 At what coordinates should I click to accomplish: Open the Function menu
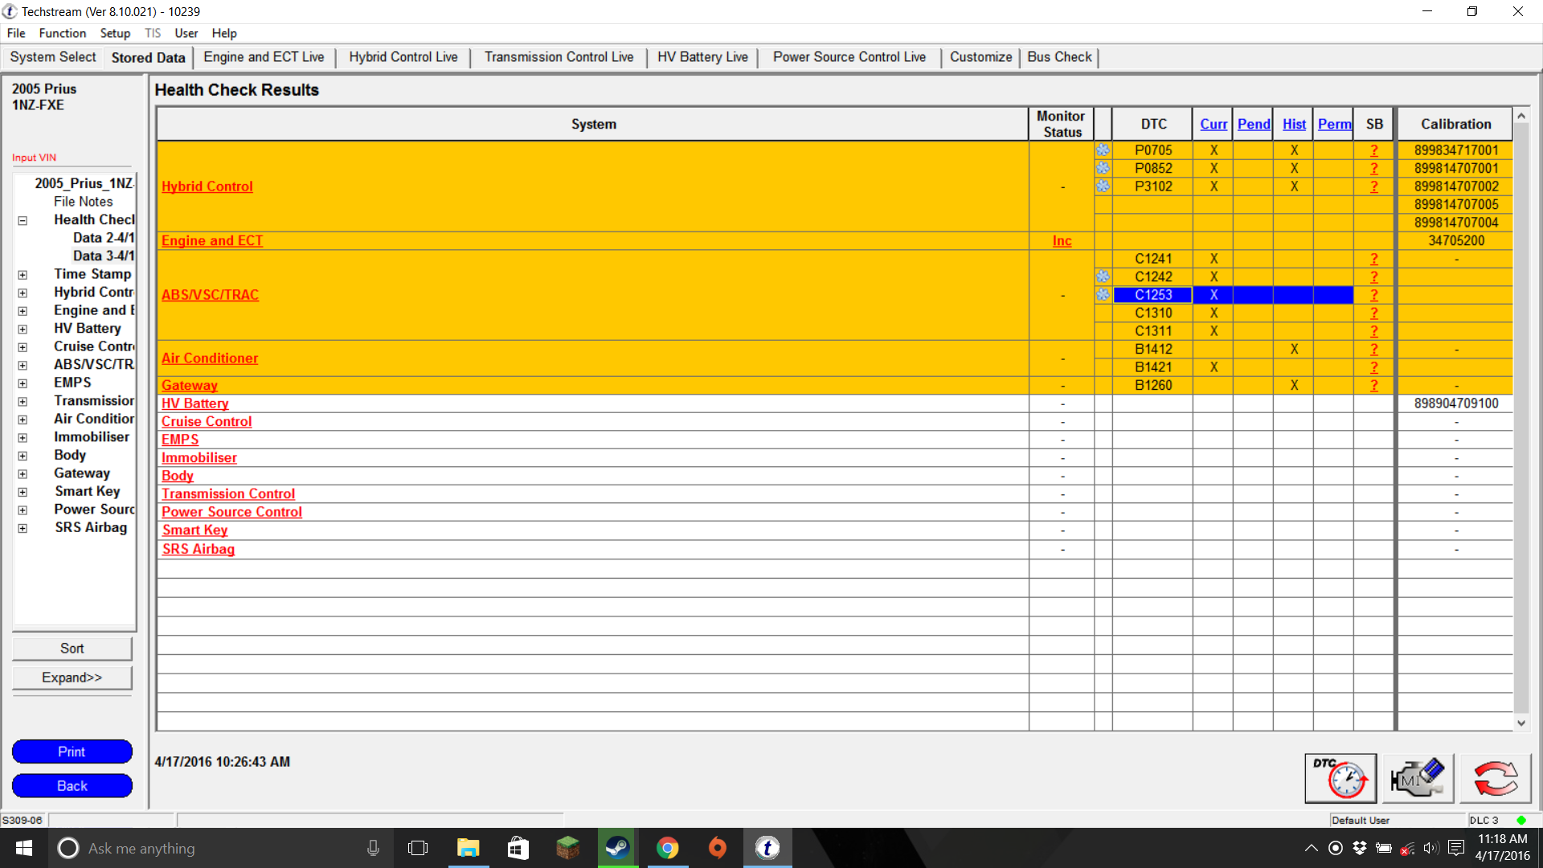click(x=62, y=33)
